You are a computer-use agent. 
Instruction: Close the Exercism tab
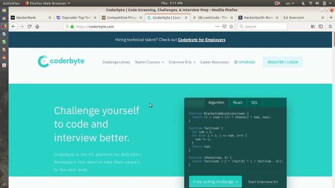tap(322, 18)
